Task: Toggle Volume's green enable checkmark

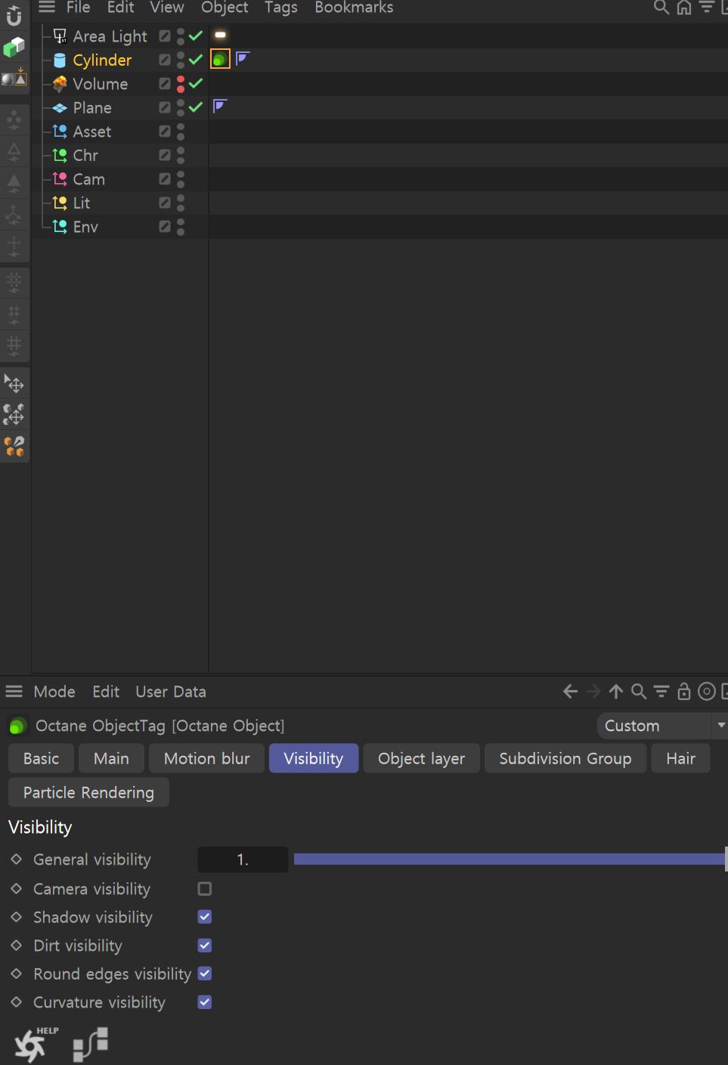Action: coord(196,84)
